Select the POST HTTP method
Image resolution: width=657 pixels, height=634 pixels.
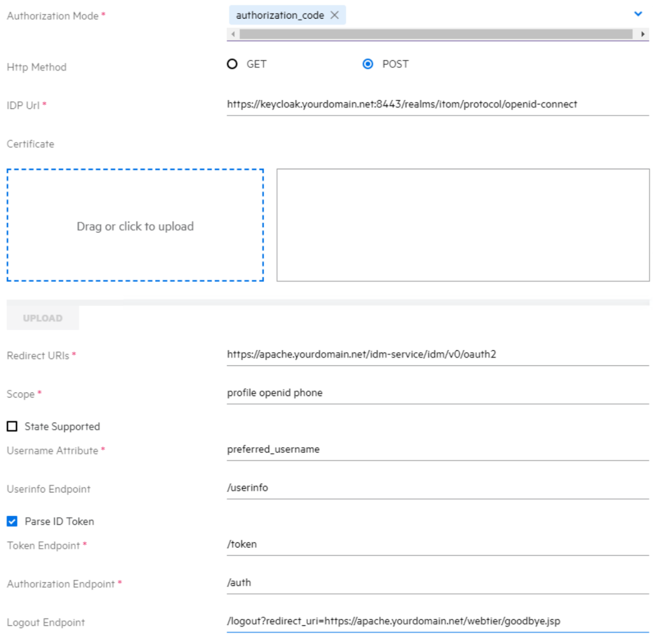pyautogui.click(x=368, y=64)
